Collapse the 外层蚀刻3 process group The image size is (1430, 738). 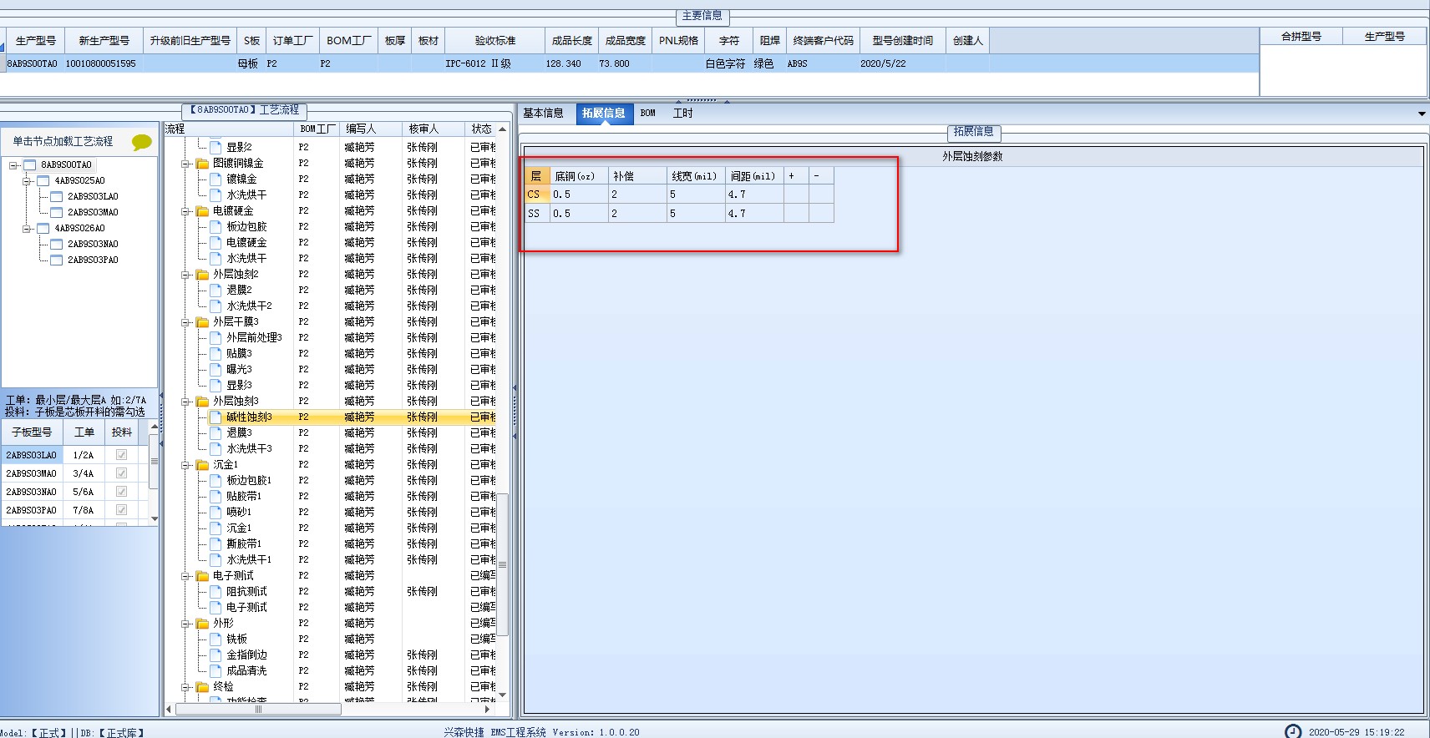185,402
